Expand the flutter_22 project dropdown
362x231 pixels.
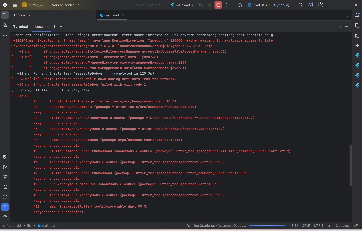(x=35, y=5)
